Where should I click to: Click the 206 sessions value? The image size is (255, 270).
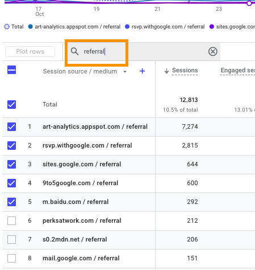tap(193, 239)
